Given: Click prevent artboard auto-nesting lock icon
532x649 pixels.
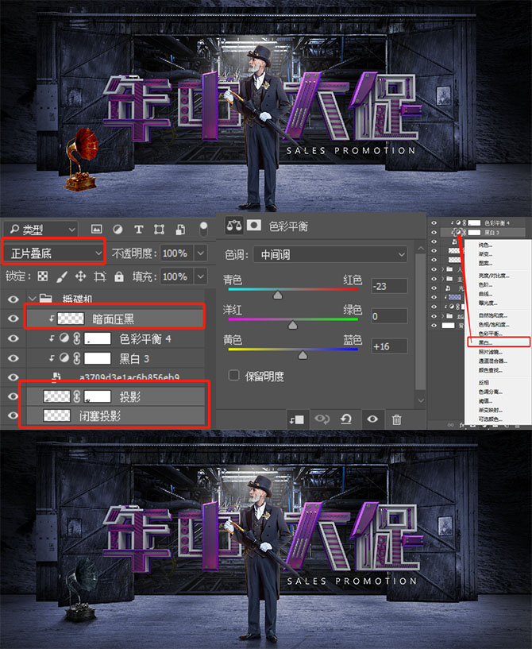Looking at the screenshot, I should pyautogui.click(x=100, y=276).
